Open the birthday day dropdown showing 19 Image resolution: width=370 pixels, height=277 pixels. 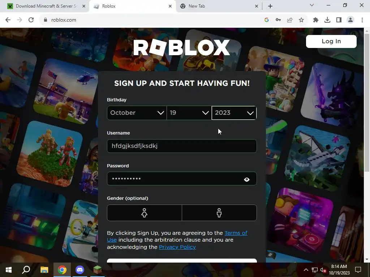(189, 113)
